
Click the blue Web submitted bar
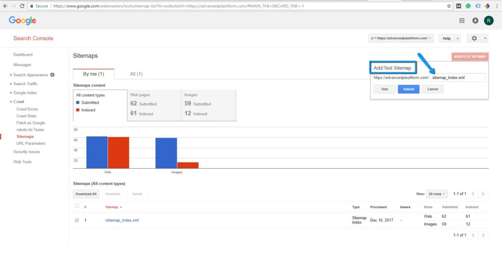coord(97,152)
